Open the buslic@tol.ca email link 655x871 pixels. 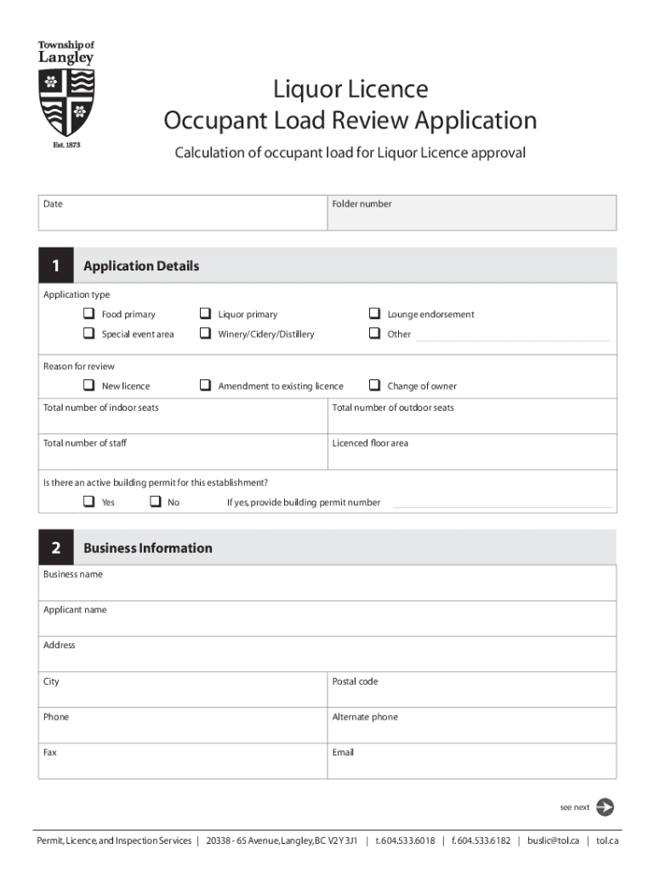coord(552,840)
